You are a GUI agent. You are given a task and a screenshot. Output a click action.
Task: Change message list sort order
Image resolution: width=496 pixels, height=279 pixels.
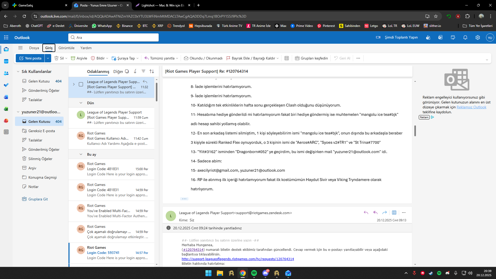[152, 71]
